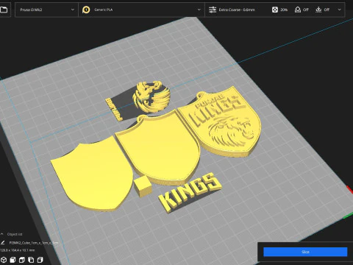Collapse the Object list panel
The width and height of the screenshot is (353, 265).
(x=2, y=234)
